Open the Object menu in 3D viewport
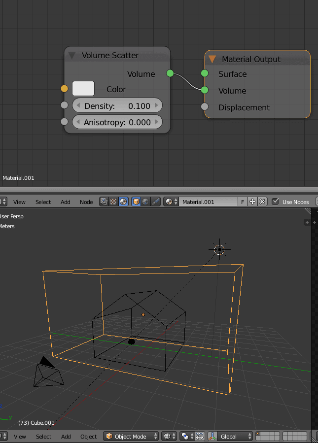 (x=89, y=437)
